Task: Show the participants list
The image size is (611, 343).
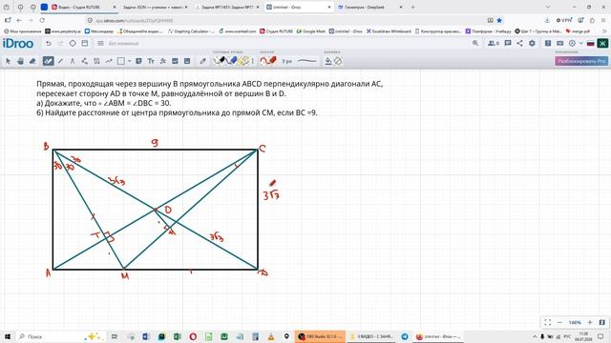Action: pos(494,43)
